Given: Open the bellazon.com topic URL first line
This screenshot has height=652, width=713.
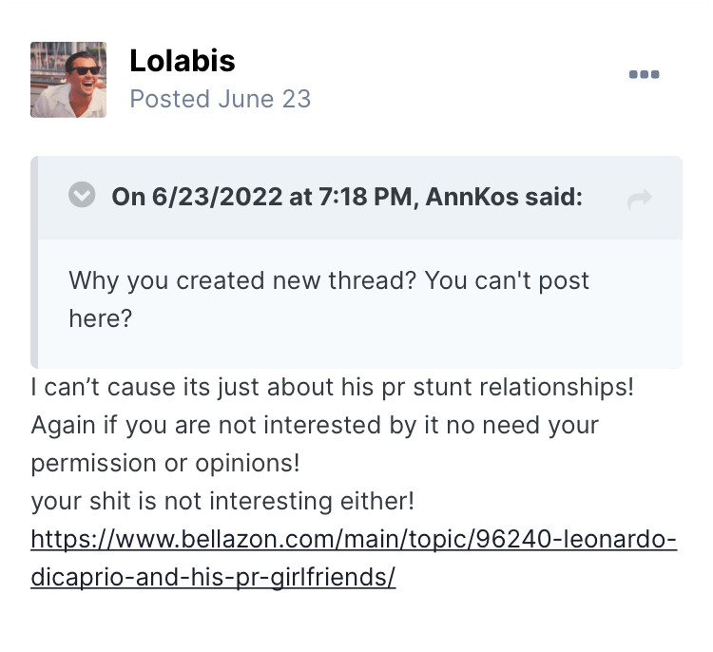Looking at the screenshot, I should click(353, 541).
